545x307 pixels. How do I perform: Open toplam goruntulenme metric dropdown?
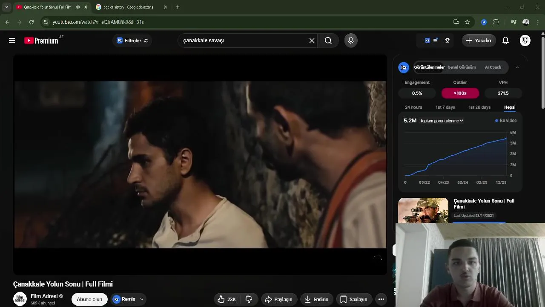click(x=442, y=121)
